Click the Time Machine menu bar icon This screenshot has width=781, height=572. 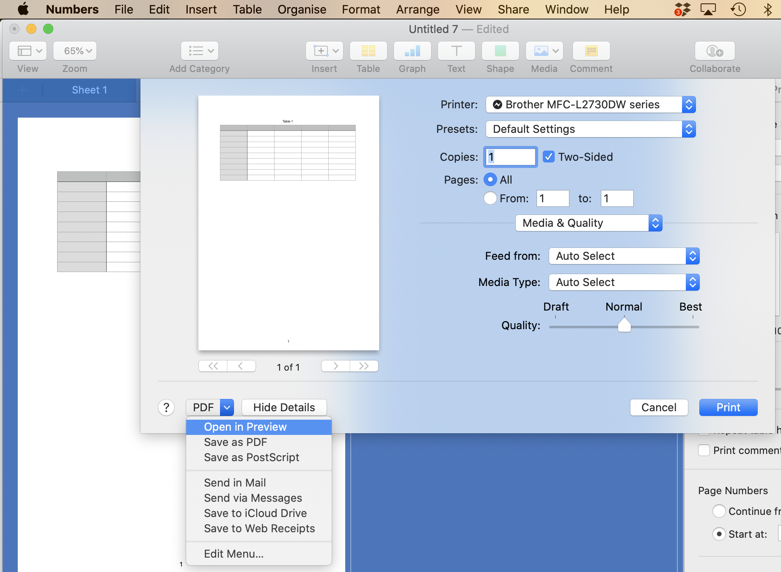coord(738,9)
